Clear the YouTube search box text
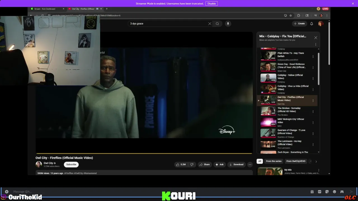 (210, 24)
